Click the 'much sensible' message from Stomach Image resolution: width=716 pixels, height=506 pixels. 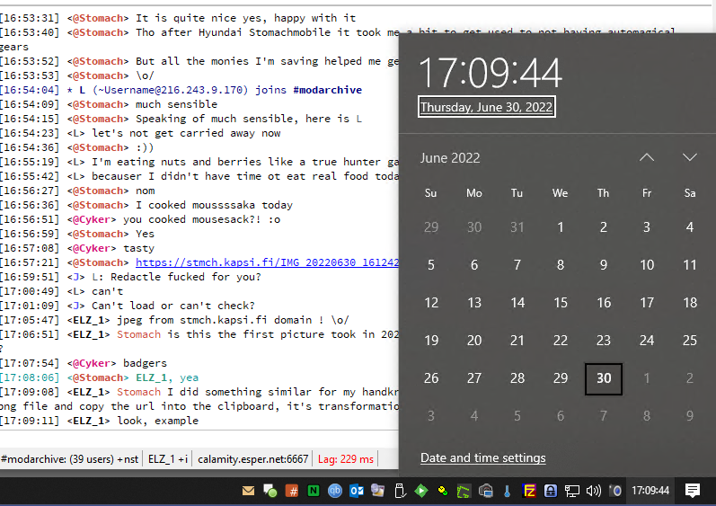click(x=176, y=104)
